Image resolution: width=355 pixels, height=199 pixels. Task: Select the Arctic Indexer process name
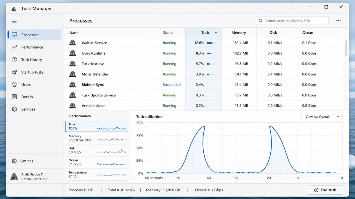click(93, 106)
